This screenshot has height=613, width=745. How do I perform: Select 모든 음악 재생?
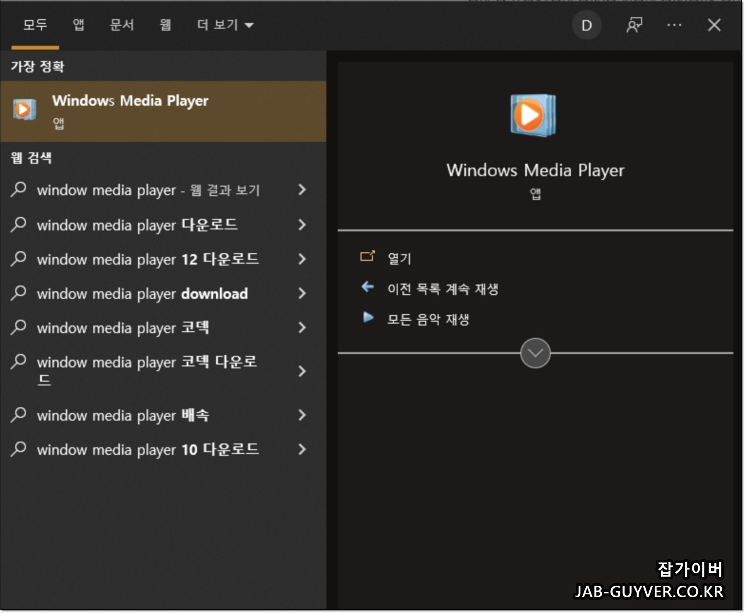tap(428, 319)
